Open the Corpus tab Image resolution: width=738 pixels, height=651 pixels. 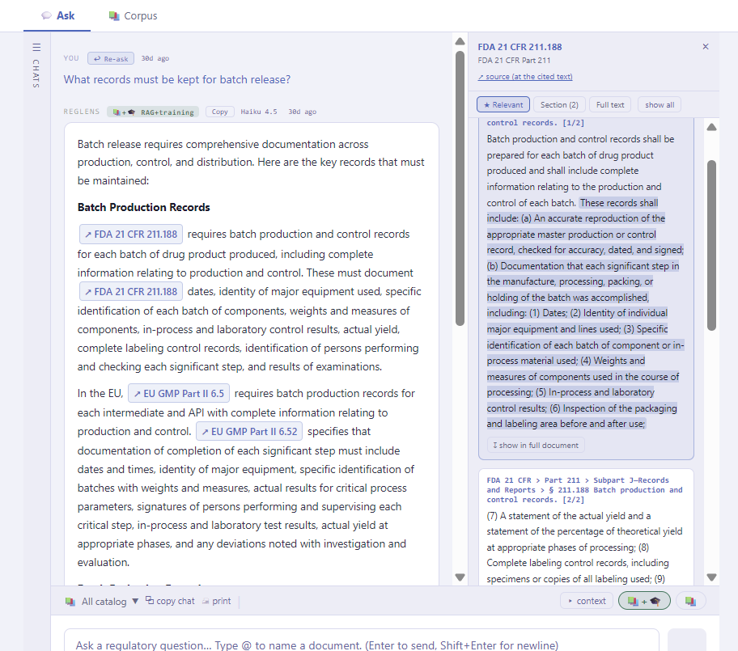coord(134,15)
